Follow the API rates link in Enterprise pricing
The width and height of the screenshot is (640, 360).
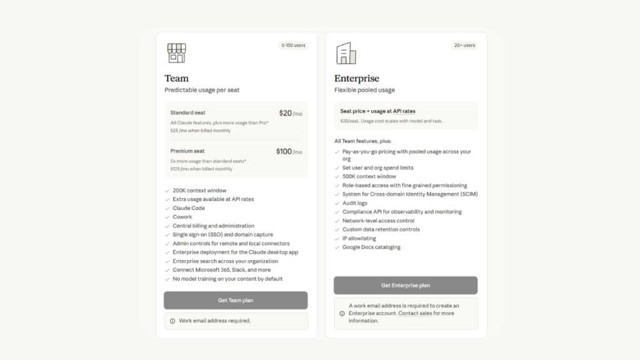click(x=404, y=111)
